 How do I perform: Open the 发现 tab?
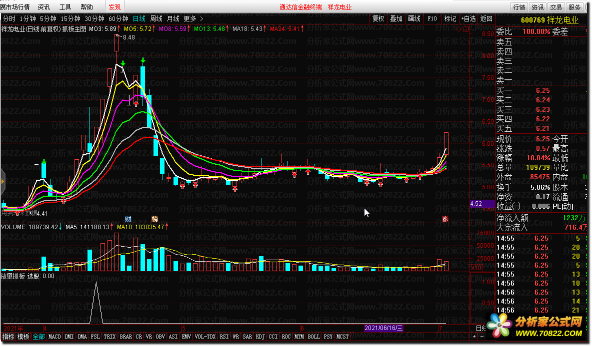click(114, 7)
